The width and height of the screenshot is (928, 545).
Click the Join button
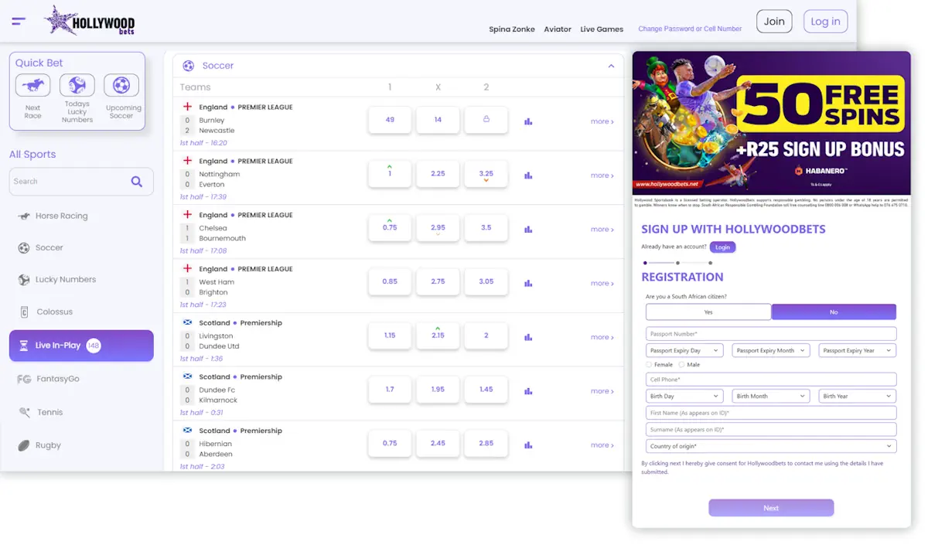tap(774, 22)
